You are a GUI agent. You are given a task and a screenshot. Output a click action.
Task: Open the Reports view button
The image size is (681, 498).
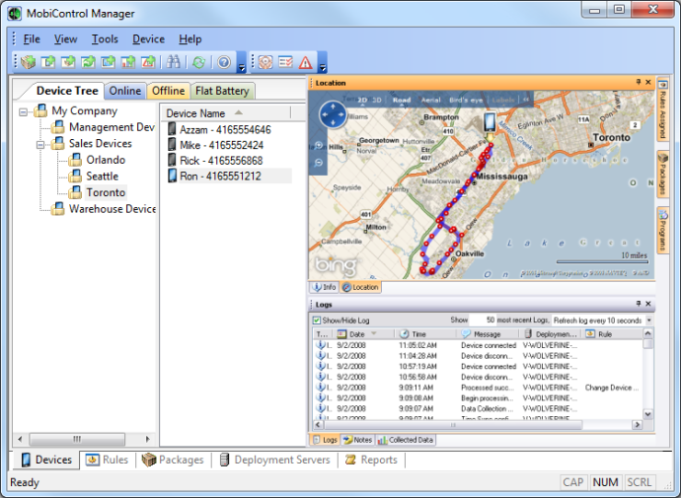(x=371, y=460)
